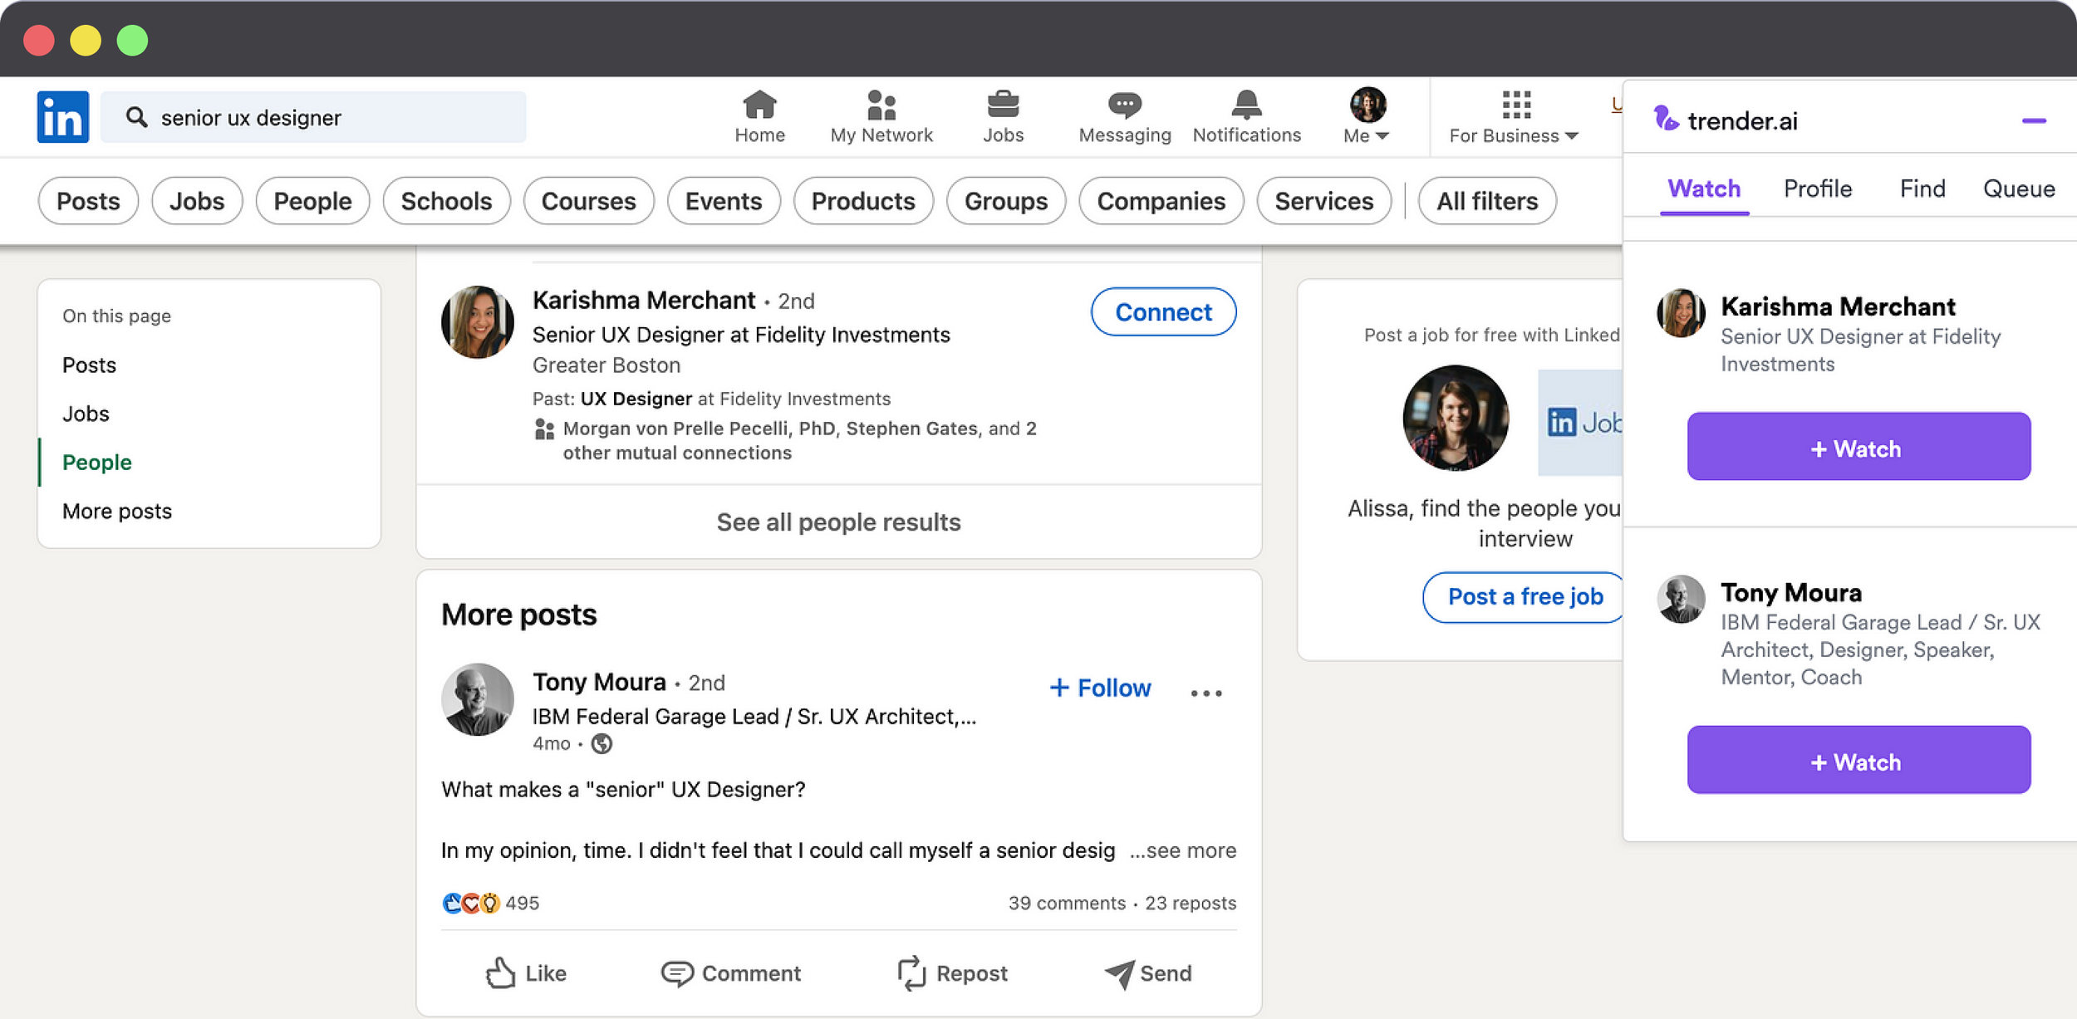Open Home from the nav bar
2077x1019 pixels.
click(759, 117)
